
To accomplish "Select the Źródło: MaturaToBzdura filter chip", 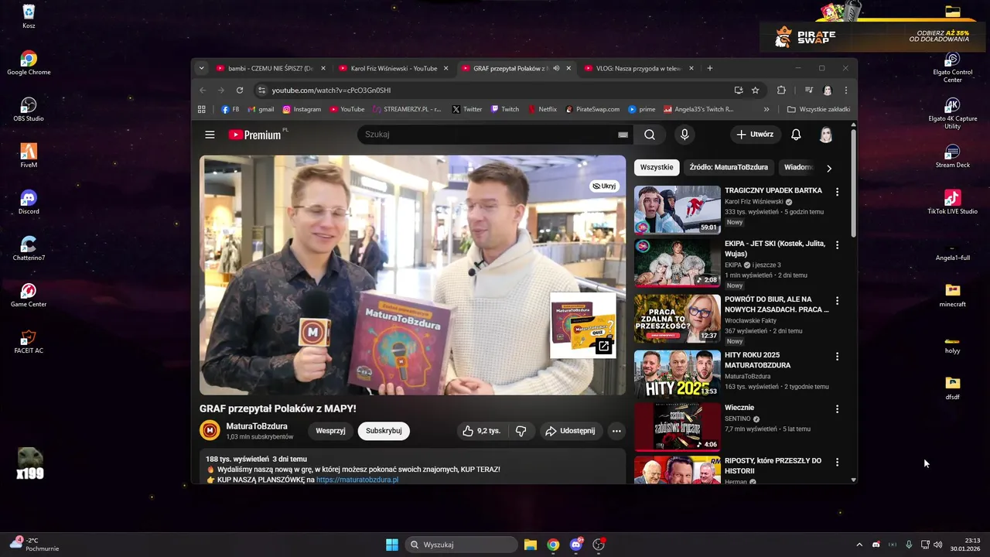I will [729, 167].
